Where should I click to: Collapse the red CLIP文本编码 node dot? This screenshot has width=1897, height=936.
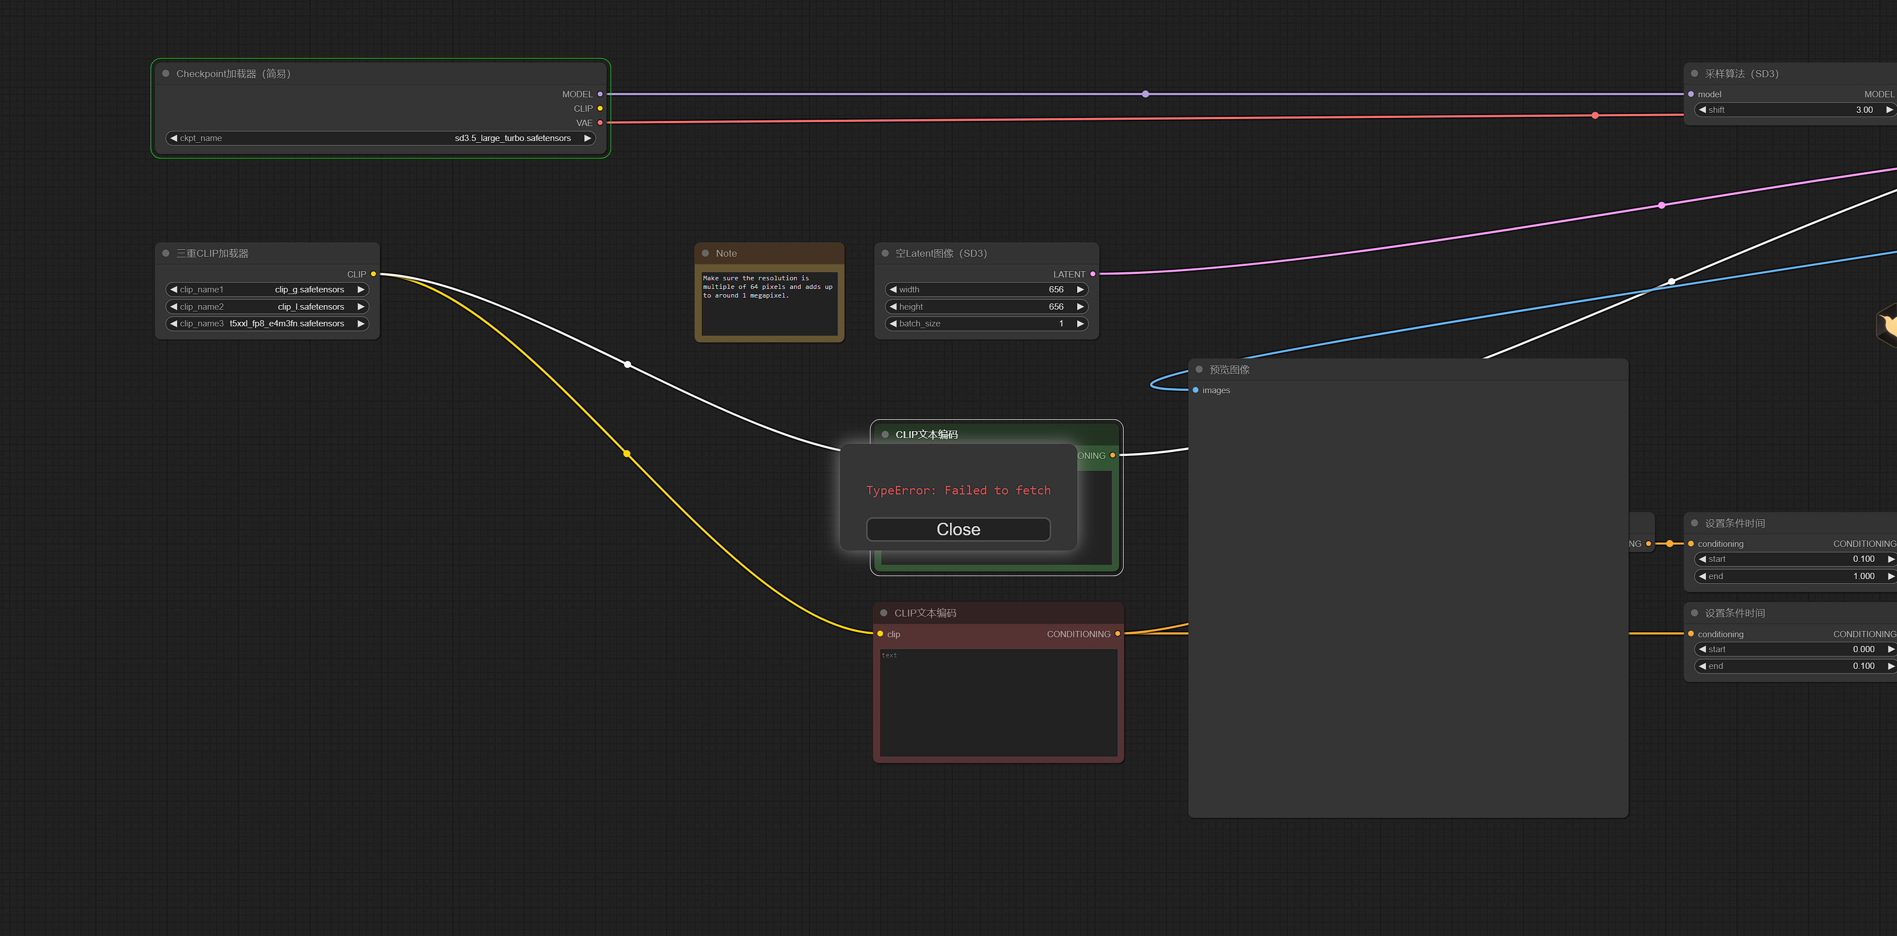pyautogui.click(x=884, y=612)
